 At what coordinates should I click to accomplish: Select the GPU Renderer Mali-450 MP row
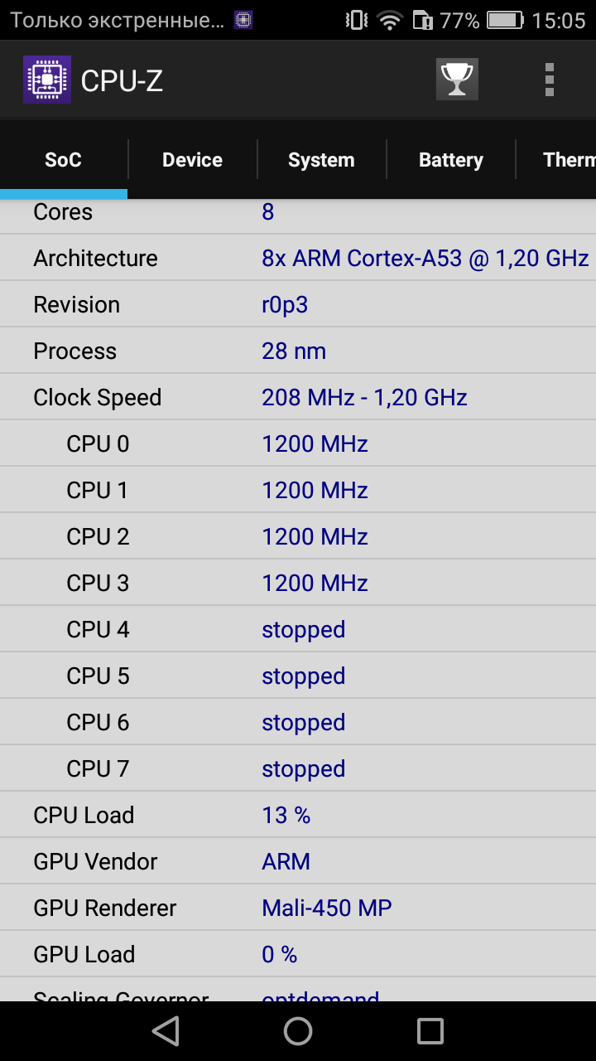click(298, 908)
